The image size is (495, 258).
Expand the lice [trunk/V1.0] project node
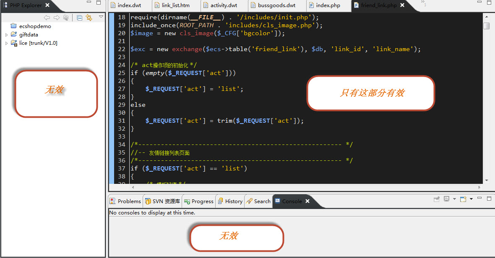pos(6,43)
